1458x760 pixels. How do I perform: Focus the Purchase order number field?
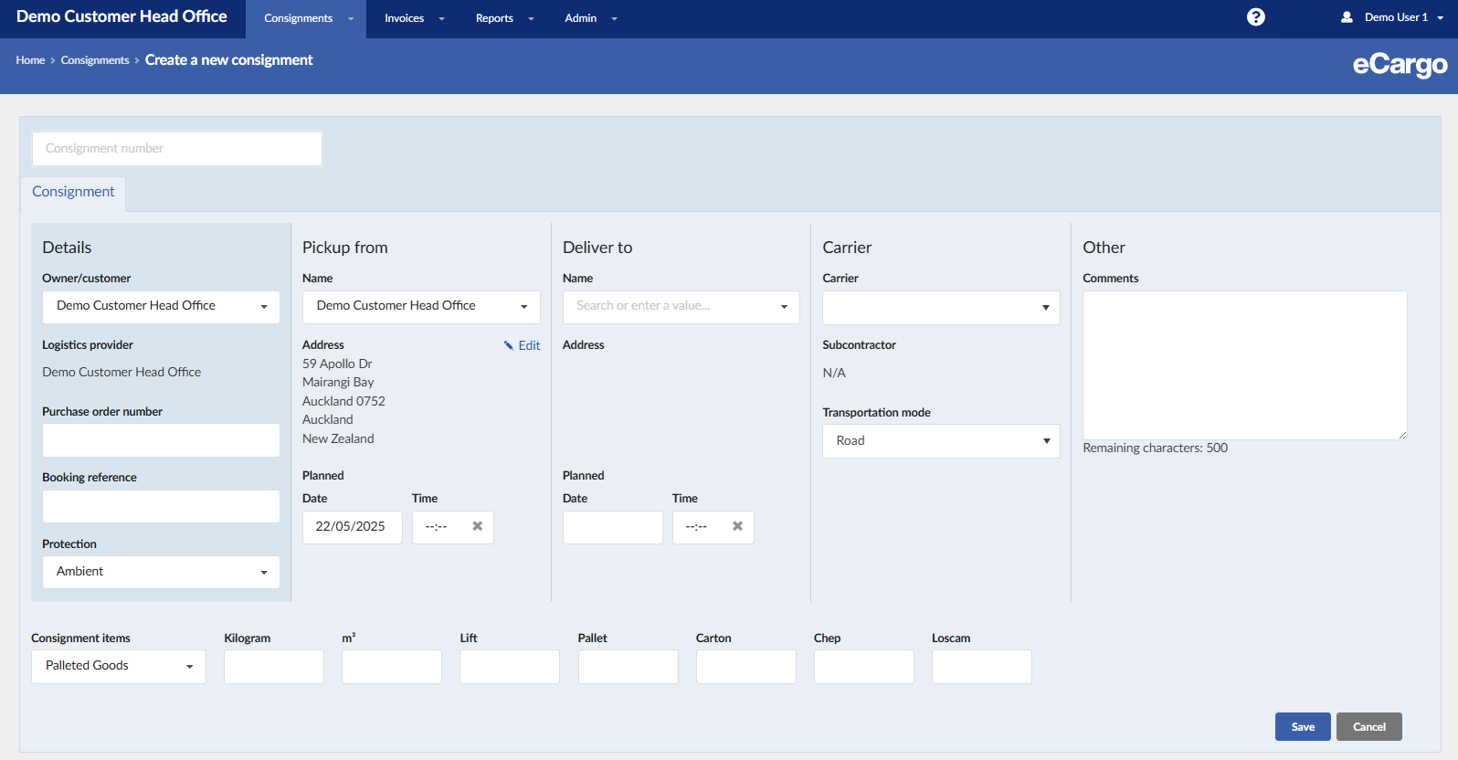(161, 440)
